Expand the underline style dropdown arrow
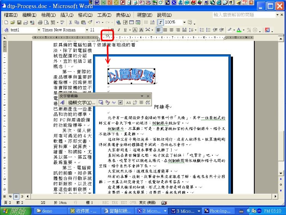286x215 pixels. pos(130,30)
